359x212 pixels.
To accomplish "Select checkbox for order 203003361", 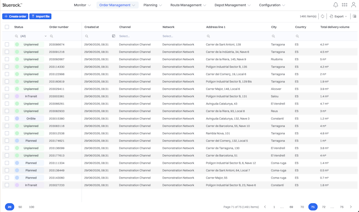I will pyautogui.click(x=7, y=96).
